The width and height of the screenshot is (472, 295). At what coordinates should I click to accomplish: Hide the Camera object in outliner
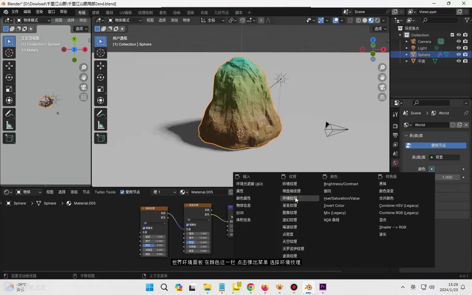coord(459,41)
